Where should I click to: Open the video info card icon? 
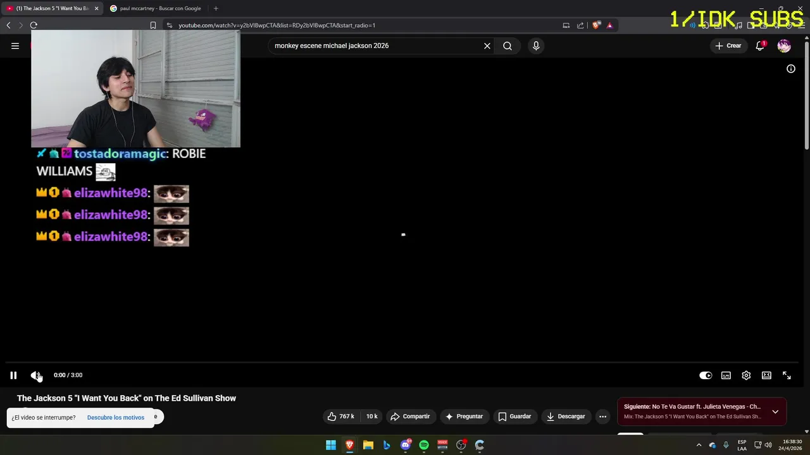coord(791,69)
